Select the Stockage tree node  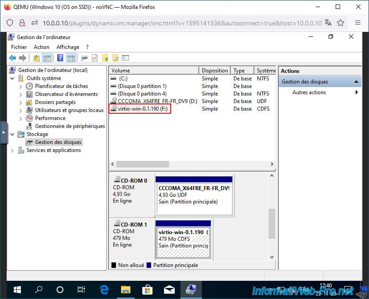click(37, 134)
